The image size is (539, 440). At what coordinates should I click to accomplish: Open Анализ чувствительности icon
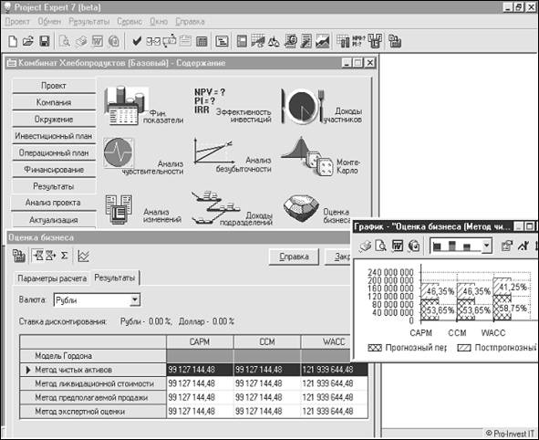119,153
